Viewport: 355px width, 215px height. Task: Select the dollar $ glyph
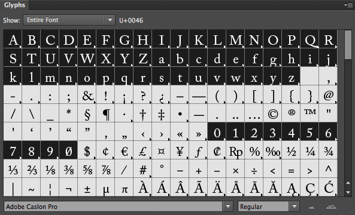[87, 150]
